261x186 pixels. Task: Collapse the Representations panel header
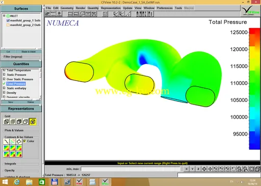(x=21, y=109)
